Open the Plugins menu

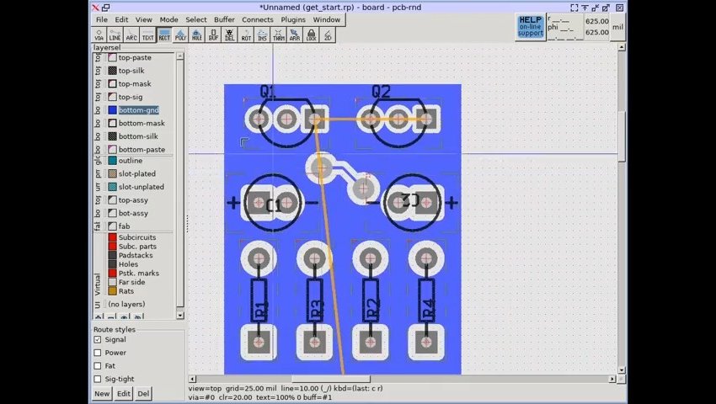tap(293, 19)
